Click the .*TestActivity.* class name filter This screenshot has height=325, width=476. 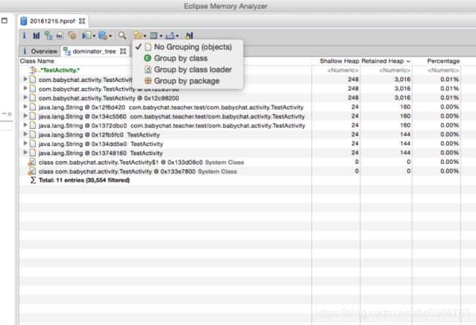[59, 70]
